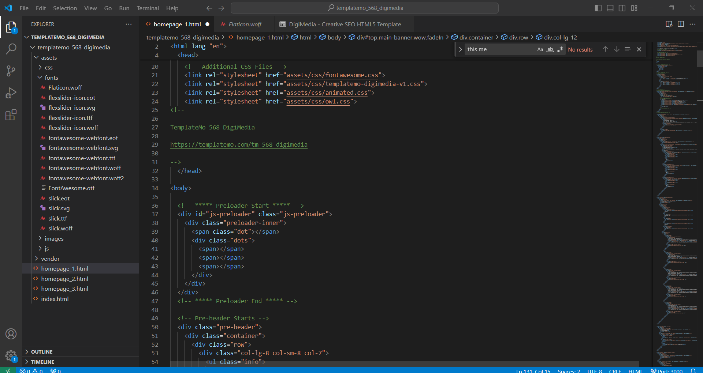Viewport: 703px width, 373px height.
Task: Select the homepage_1.html editor tab
Action: coord(177,24)
